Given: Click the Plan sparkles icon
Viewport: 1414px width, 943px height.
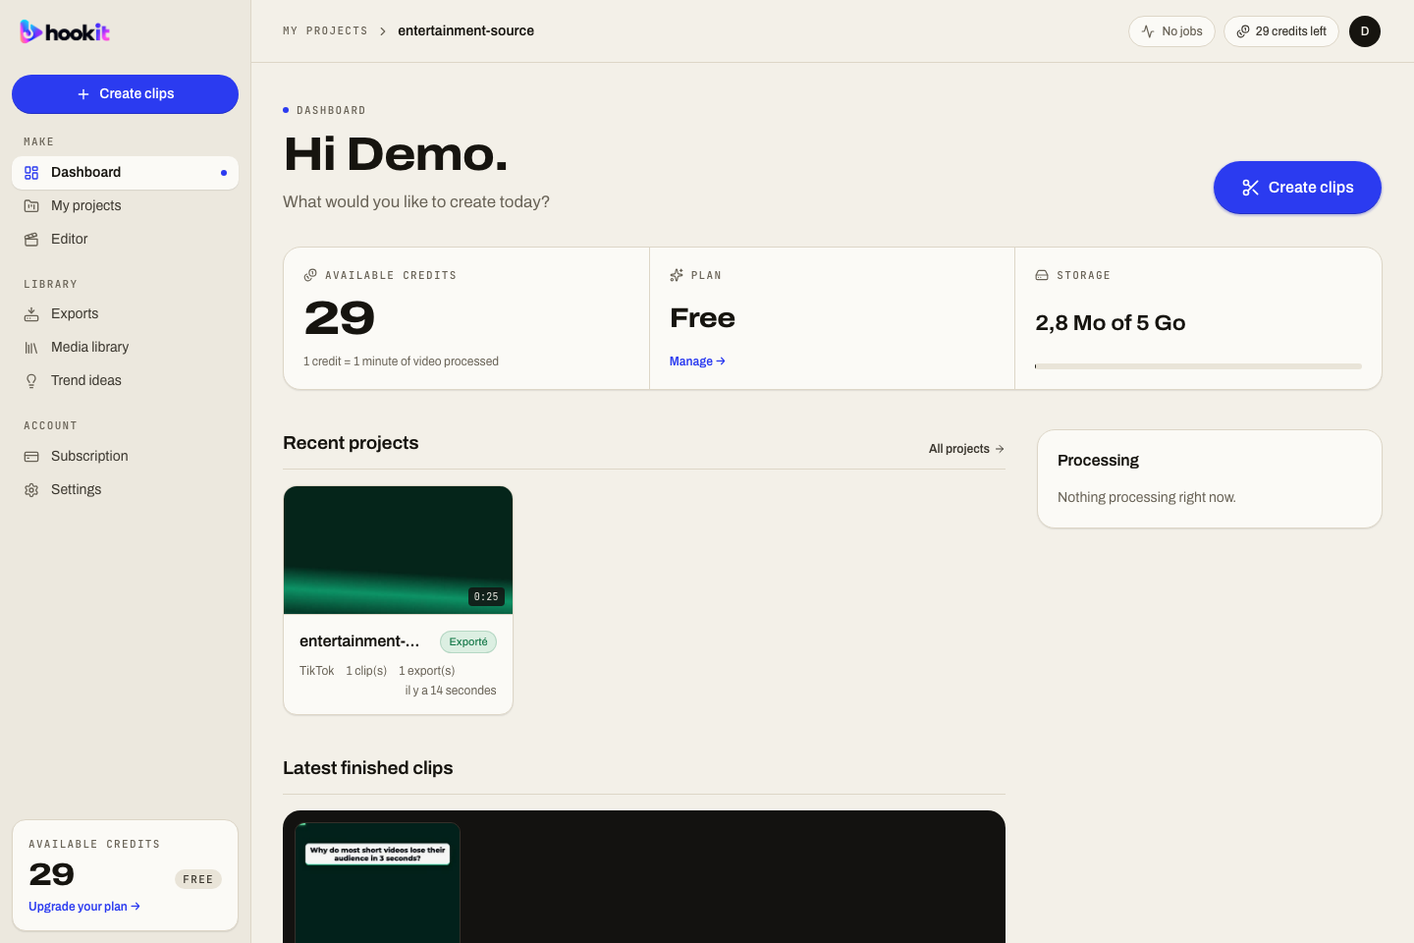Looking at the screenshot, I should [677, 275].
